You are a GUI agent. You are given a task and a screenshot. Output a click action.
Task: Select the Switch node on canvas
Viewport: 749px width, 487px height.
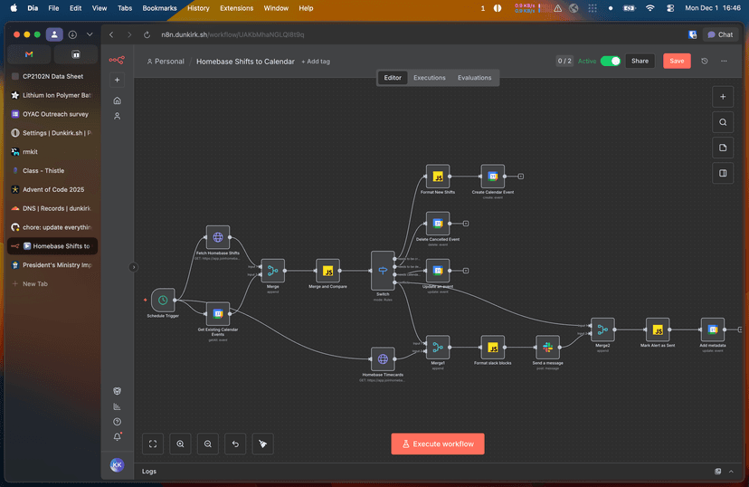(x=383, y=271)
